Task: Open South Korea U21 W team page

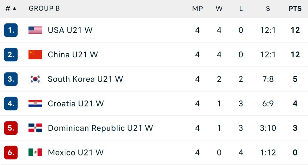Action: pos(85,79)
